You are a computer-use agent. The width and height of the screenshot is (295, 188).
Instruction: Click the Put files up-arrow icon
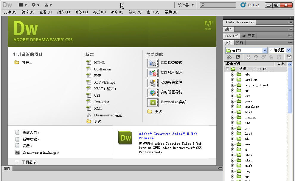tap(256, 57)
